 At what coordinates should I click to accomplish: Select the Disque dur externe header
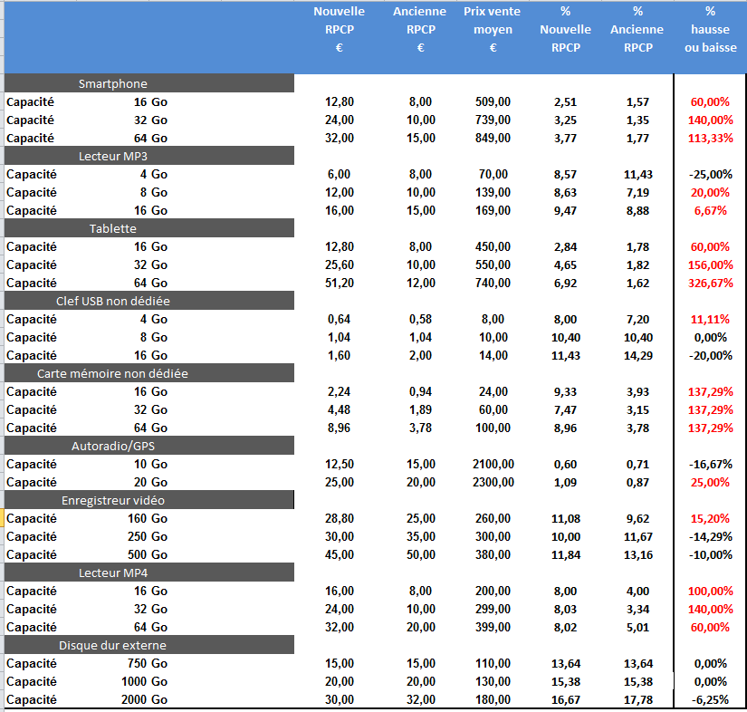click(x=113, y=645)
